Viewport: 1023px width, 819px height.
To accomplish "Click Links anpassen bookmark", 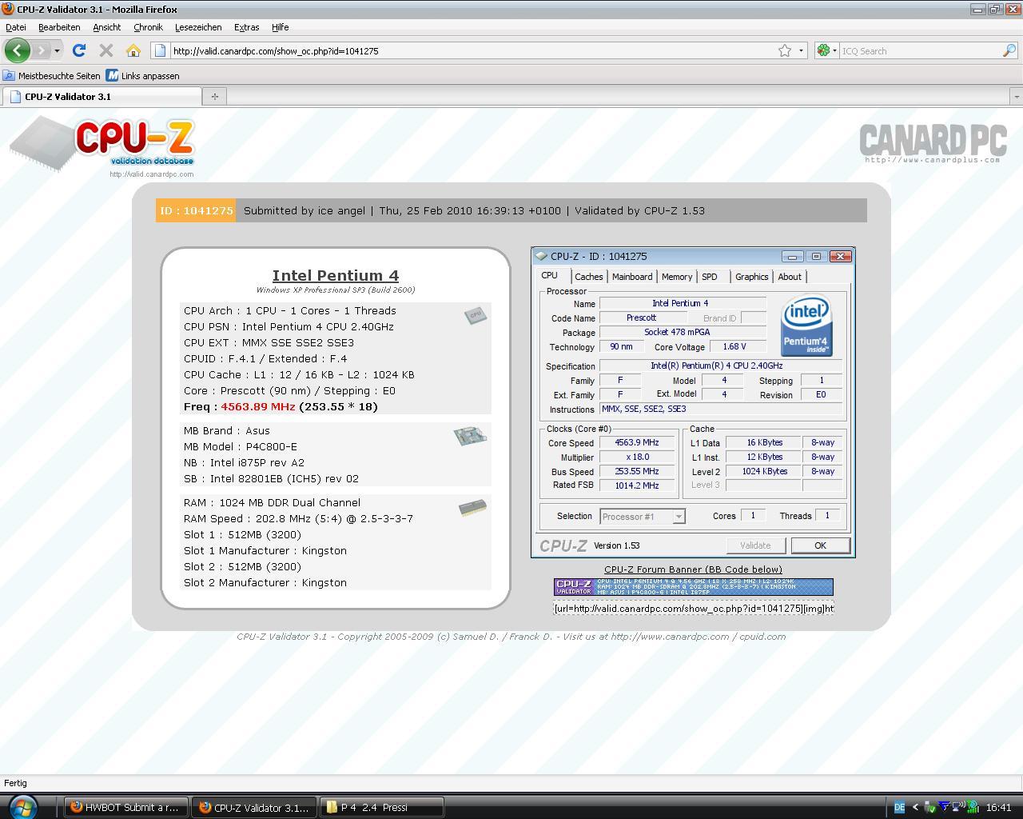I will tap(143, 76).
